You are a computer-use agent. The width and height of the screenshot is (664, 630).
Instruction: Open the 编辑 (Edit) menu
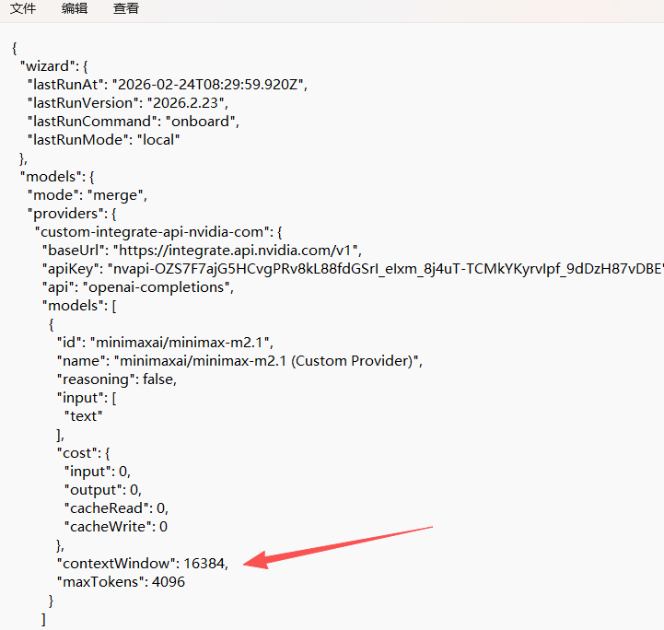[75, 8]
